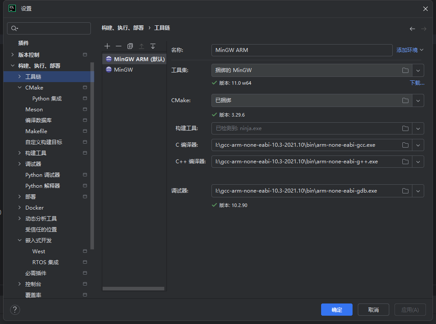Click project-level marker beside West
Image resolution: width=436 pixels, height=324 pixels.
(x=85, y=251)
